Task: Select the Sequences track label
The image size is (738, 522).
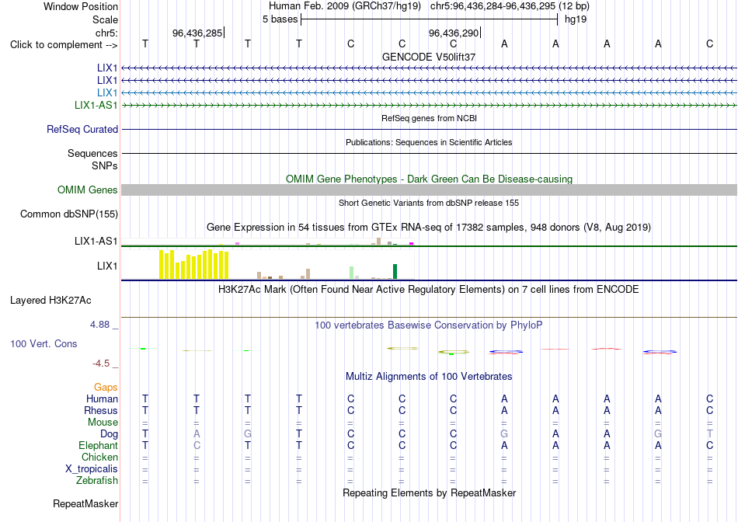Action: tap(92, 154)
